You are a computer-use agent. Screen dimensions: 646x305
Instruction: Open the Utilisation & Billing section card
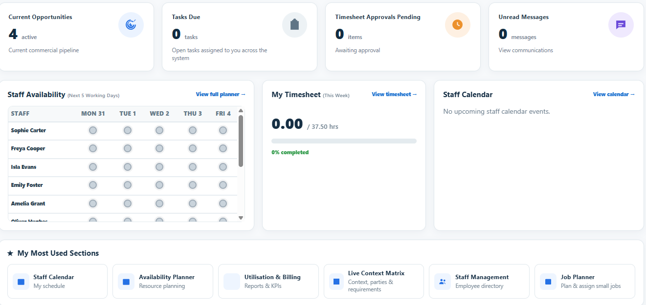tap(268, 281)
